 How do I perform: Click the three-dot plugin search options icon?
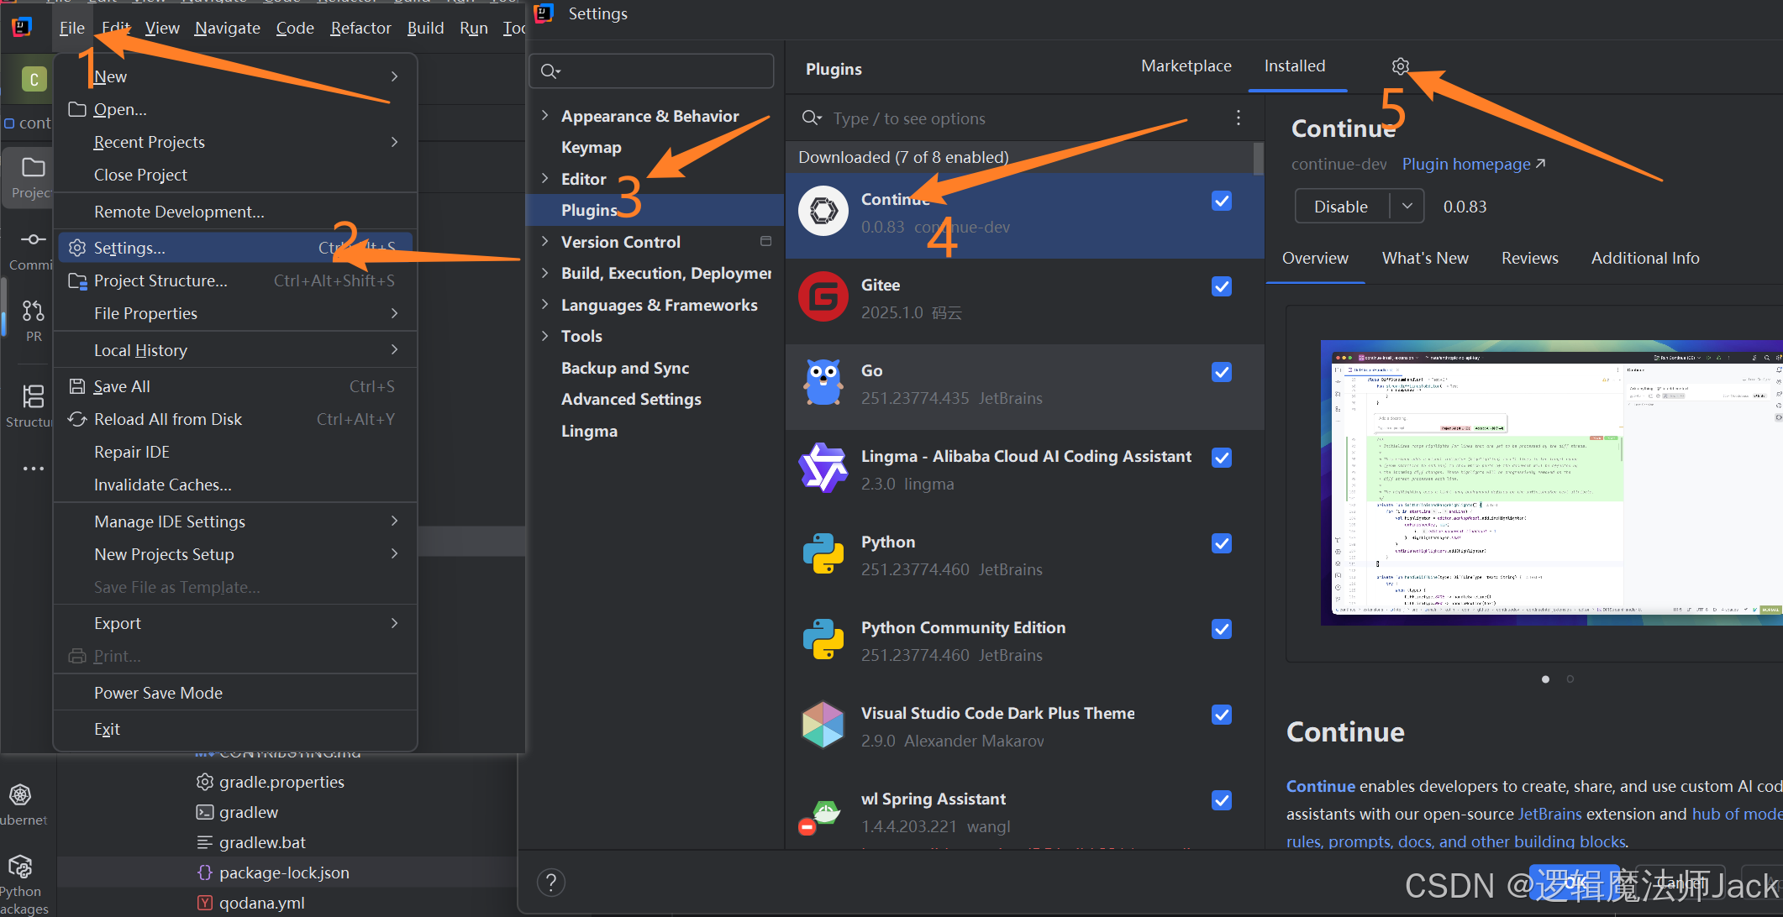point(1238,118)
